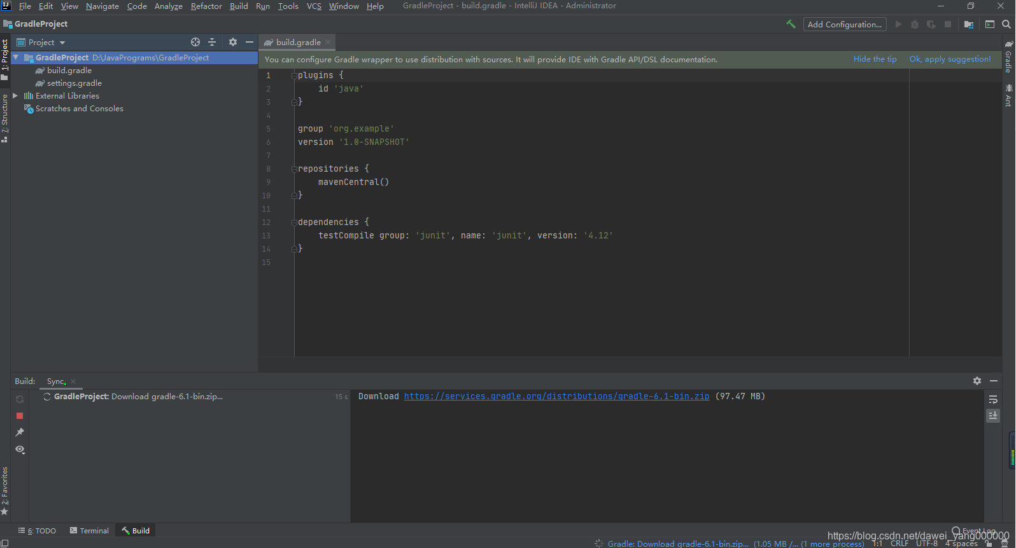Open the Project view dropdown
Image resolution: width=1016 pixels, height=548 pixels.
point(41,43)
